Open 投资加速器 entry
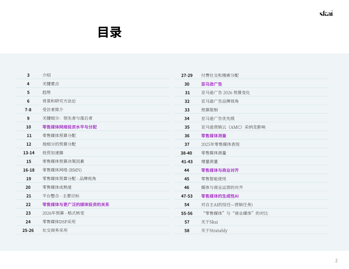Viewport: 349px width, 269px height. click(x=53, y=153)
